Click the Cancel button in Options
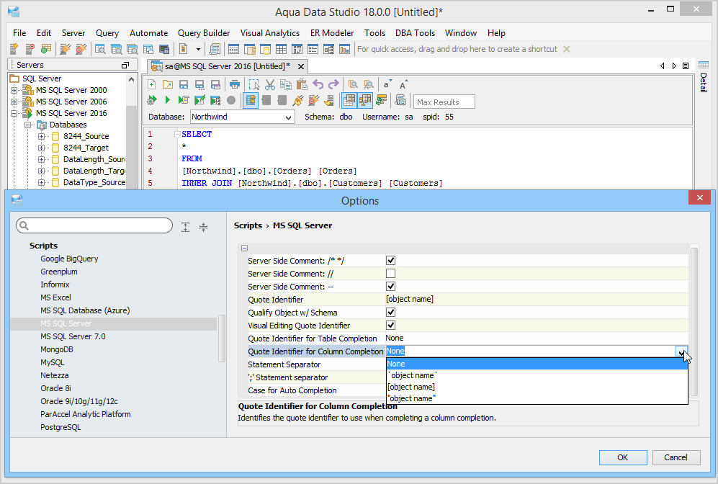 click(x=676, y=457)
